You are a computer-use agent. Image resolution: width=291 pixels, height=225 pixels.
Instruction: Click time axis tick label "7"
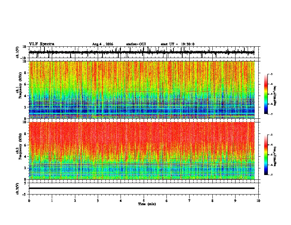(x=190, y=201)
